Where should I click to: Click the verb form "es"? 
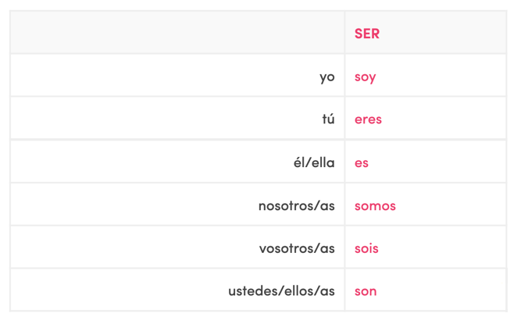point(361,162)
